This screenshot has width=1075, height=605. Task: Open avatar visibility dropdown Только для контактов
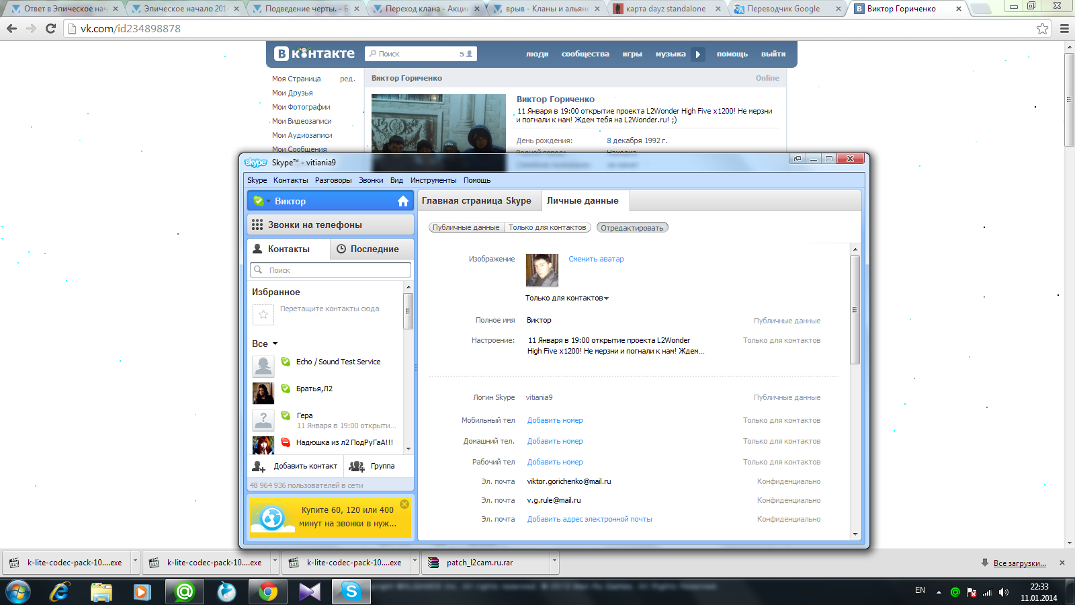[x=567, y=298]
